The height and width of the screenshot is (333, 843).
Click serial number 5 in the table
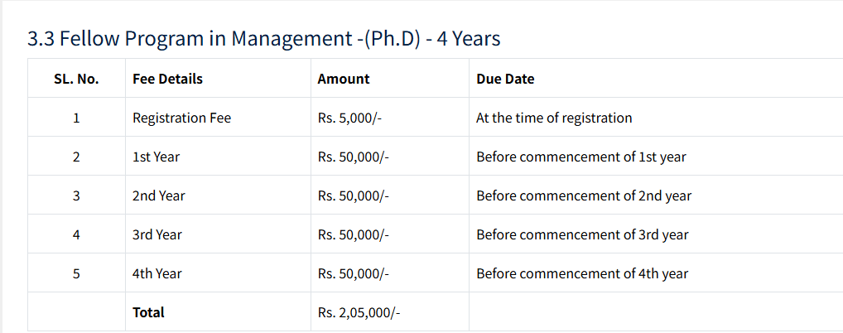(76, 273)
